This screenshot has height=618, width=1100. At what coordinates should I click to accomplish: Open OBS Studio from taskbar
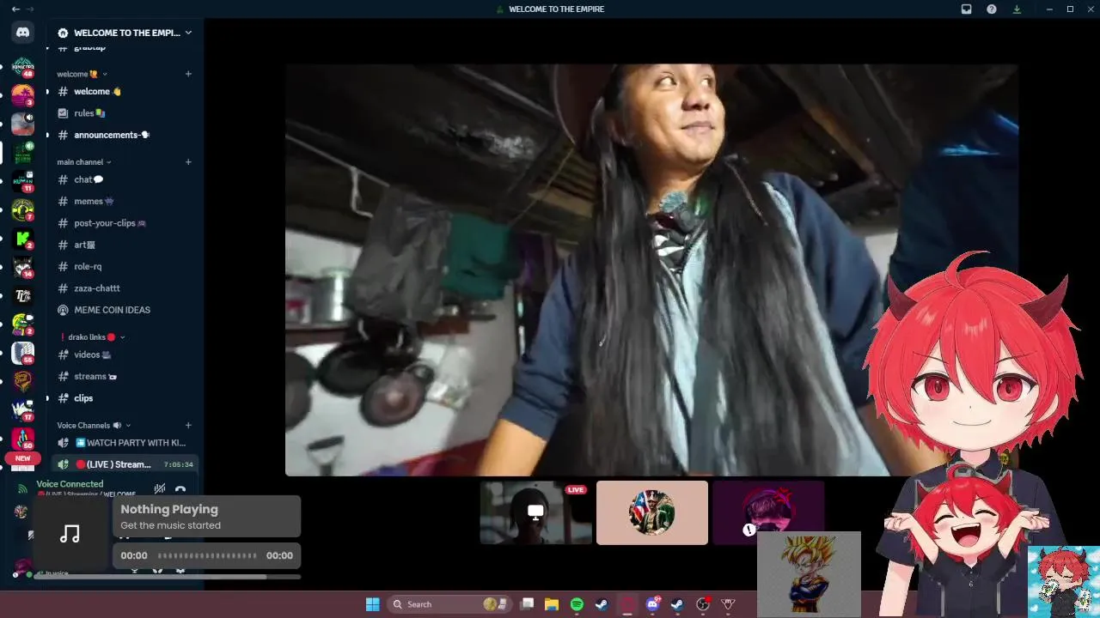point(703,604)
